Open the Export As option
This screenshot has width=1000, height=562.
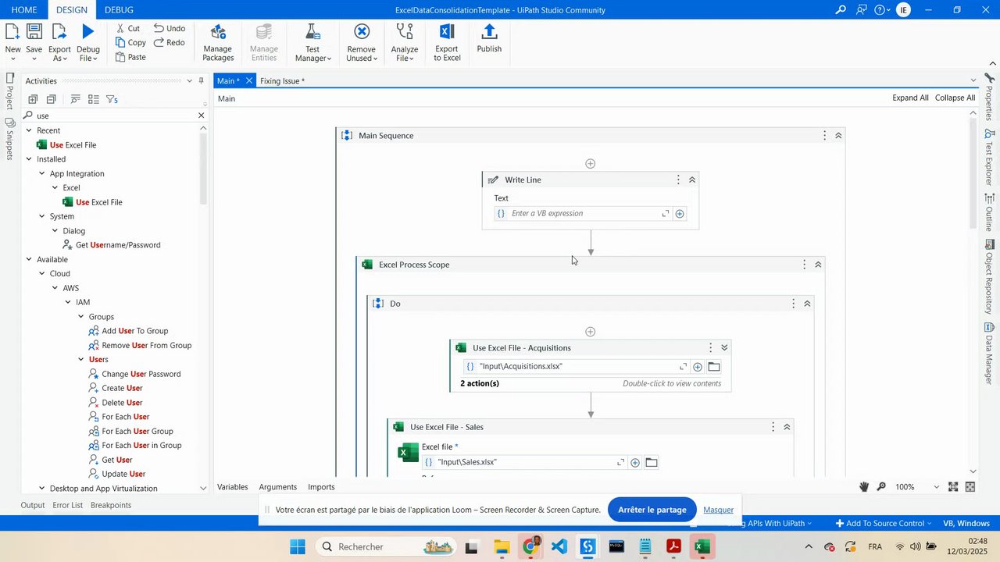point(59,42)
